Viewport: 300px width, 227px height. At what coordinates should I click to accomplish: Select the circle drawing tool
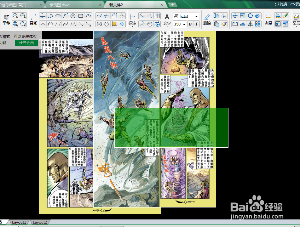(x=73, y=16)
